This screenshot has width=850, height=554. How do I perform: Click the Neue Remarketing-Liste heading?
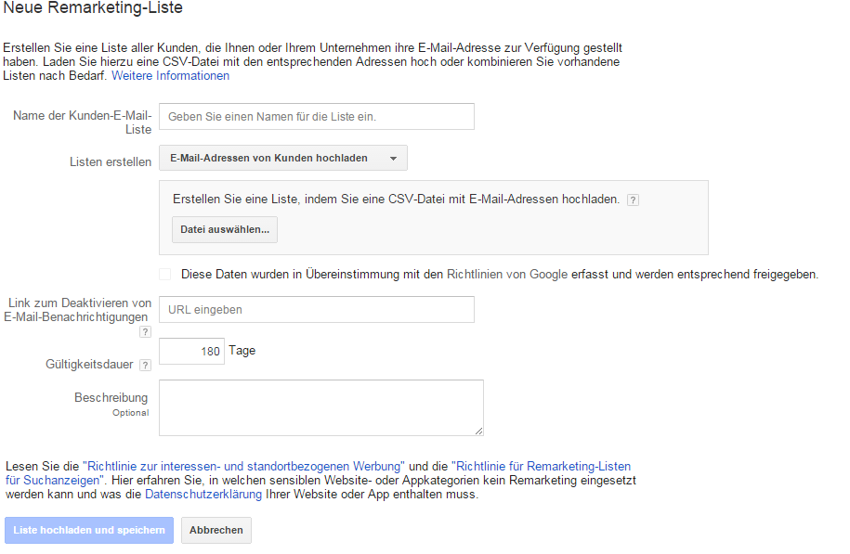(93, 8)
